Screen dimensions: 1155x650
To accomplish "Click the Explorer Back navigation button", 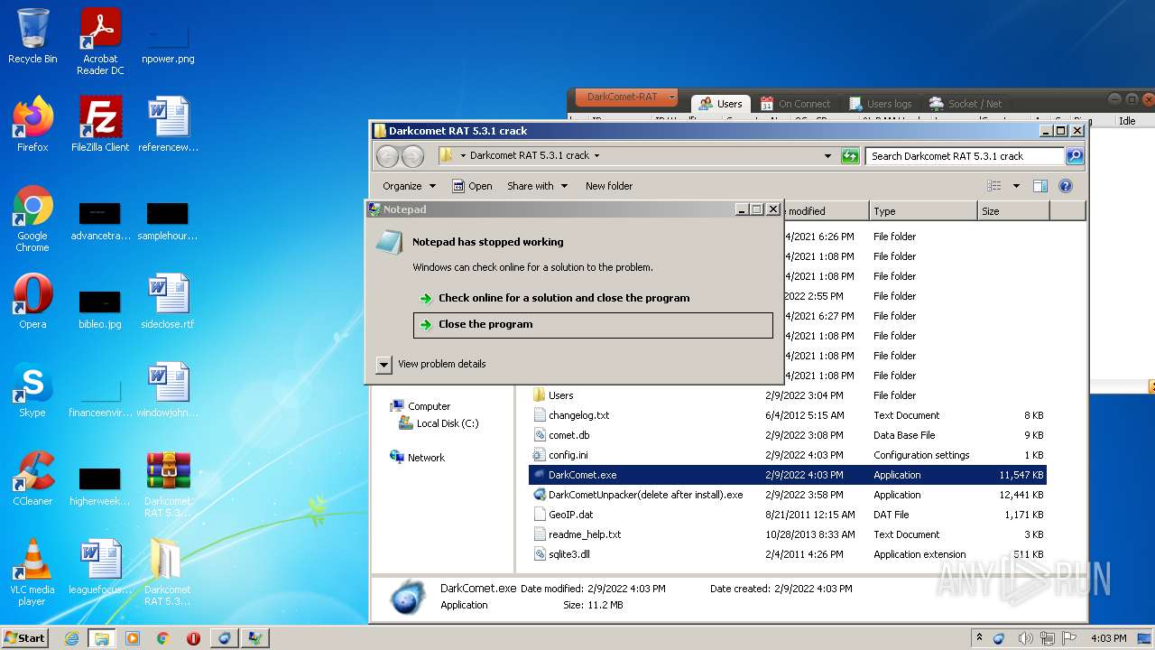I will point(387,156).
